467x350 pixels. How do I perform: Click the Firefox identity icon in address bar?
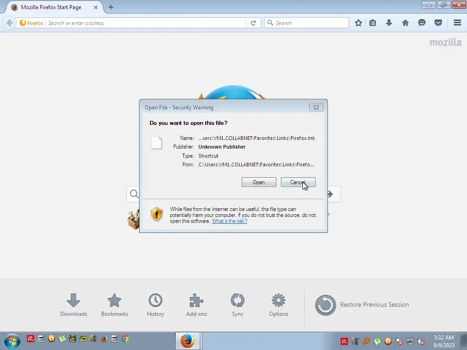coord(31,23)
